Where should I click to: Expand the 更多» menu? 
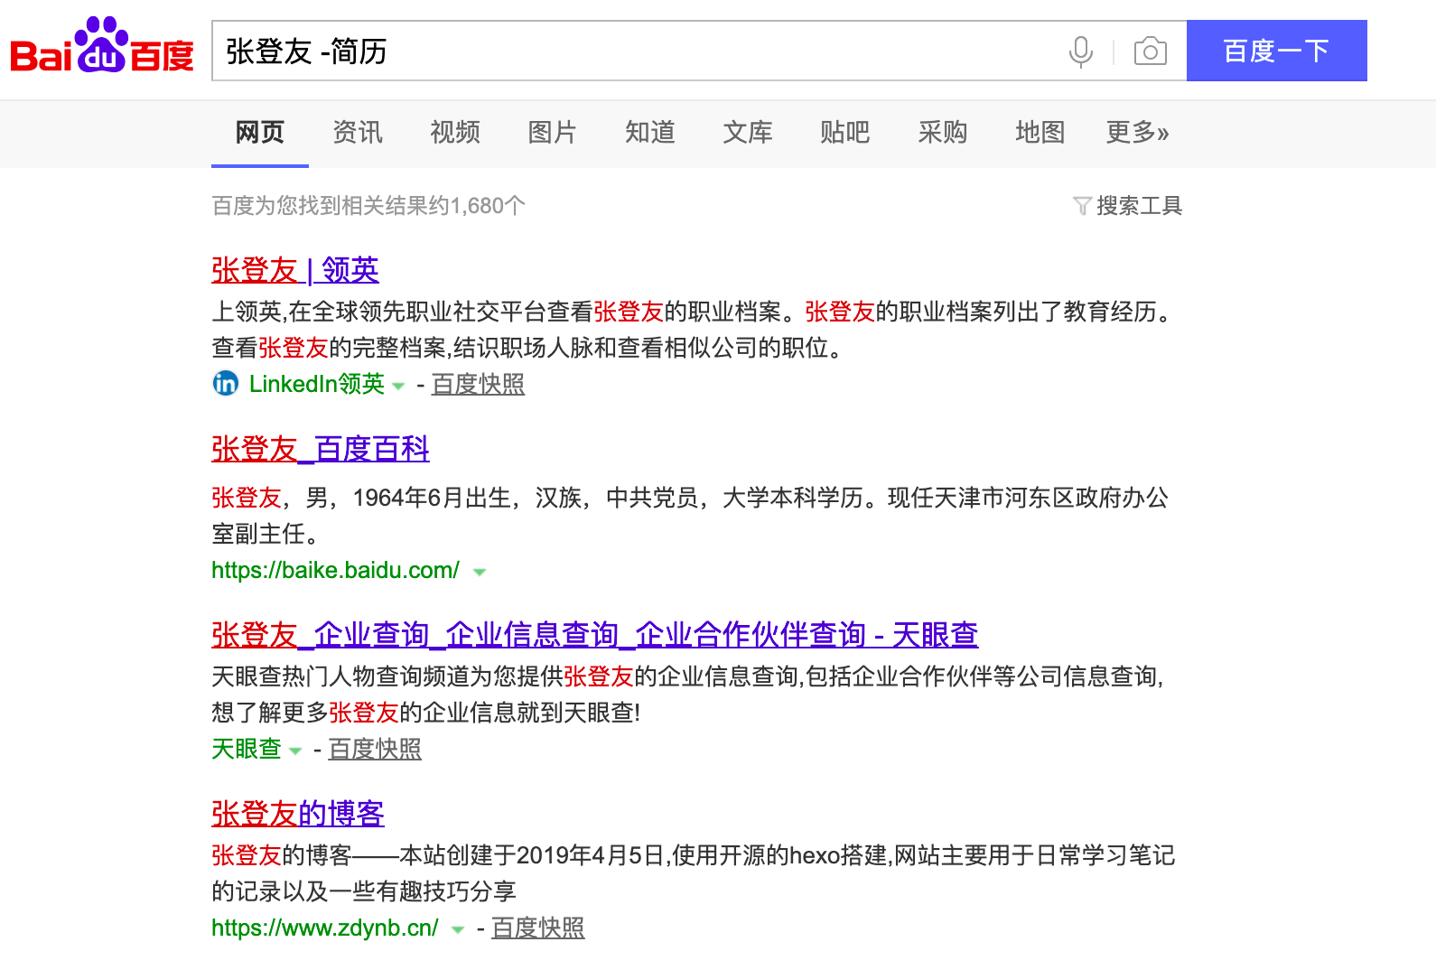click(1137, 133)
